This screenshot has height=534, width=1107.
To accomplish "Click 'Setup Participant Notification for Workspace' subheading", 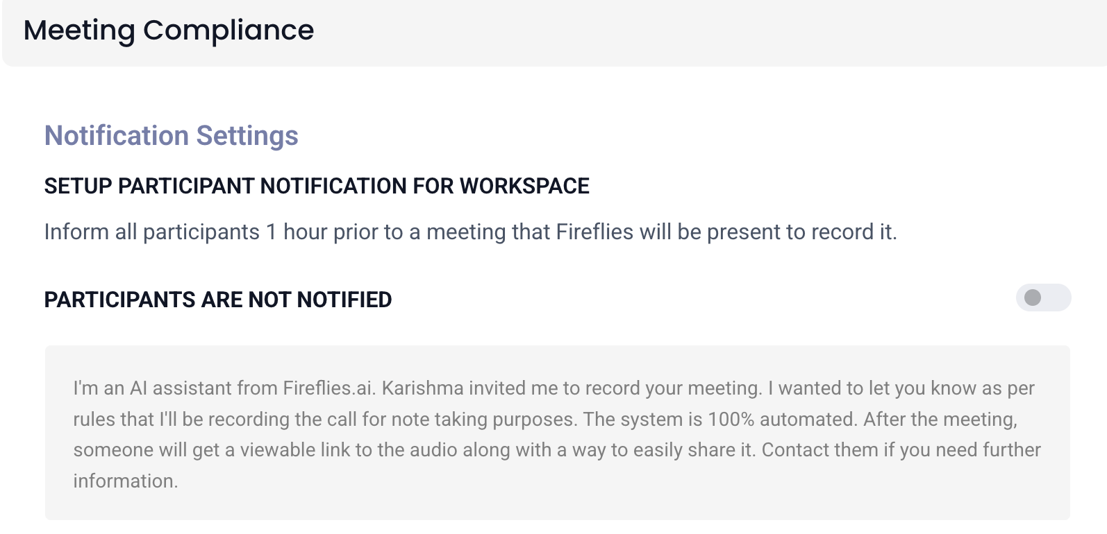I will tap(316, 186).
